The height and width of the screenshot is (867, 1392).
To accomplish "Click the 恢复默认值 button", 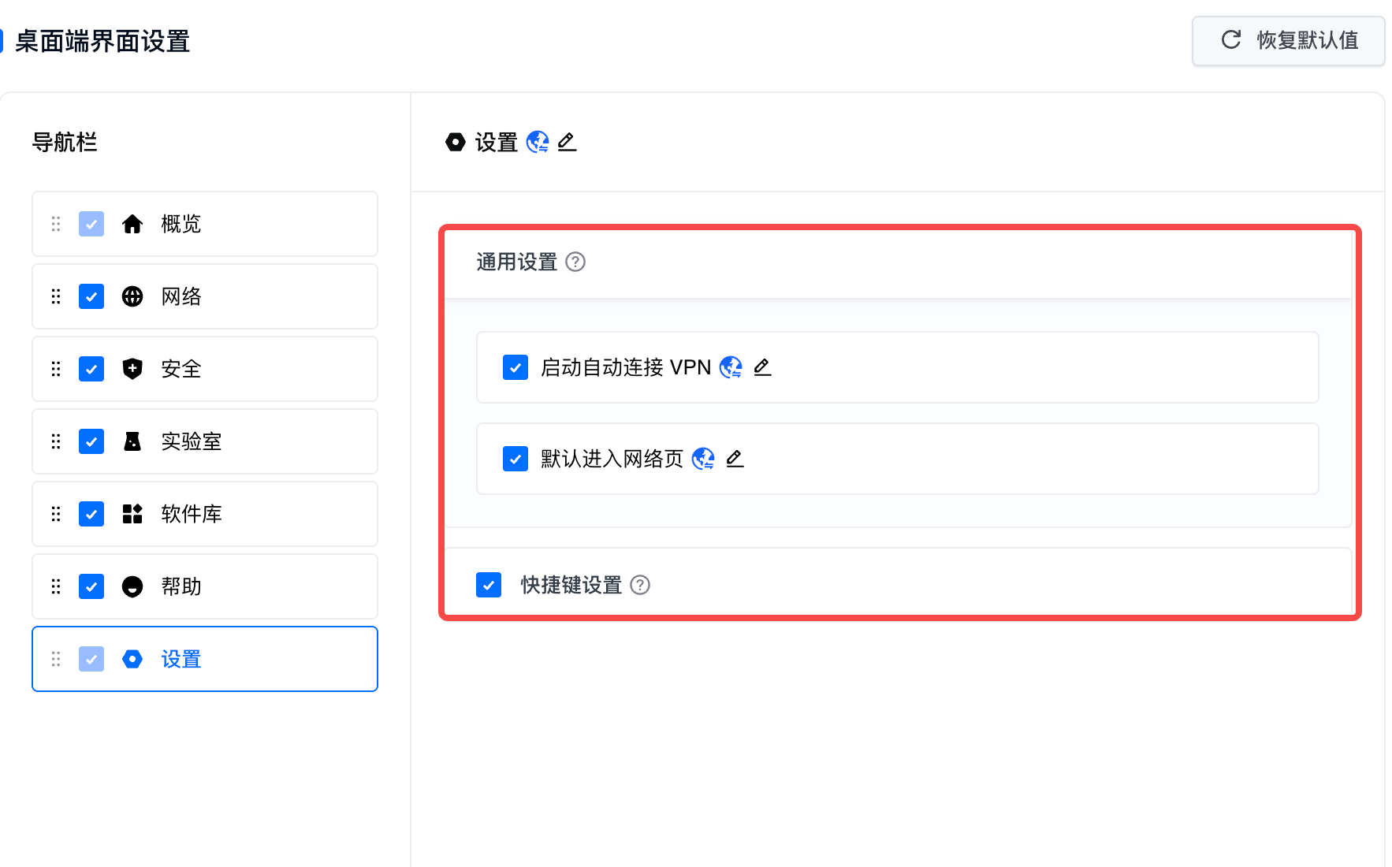I will click(1288, 40).
